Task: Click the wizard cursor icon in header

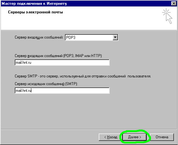Action: pos(167,16)
